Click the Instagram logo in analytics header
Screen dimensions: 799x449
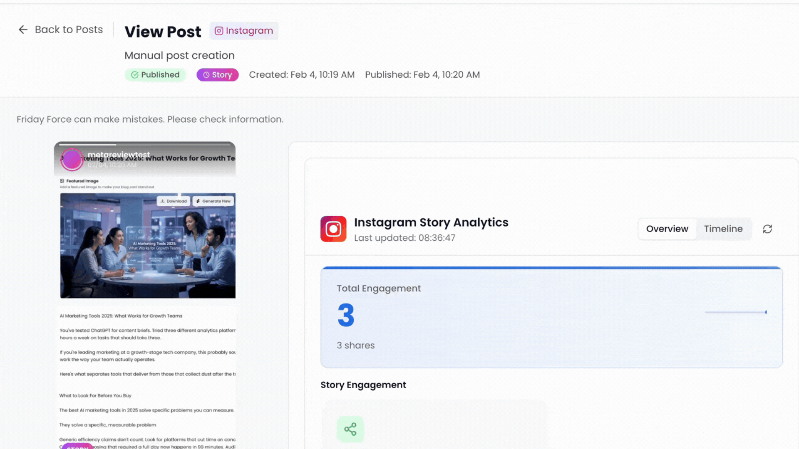(x=333, y=229)
